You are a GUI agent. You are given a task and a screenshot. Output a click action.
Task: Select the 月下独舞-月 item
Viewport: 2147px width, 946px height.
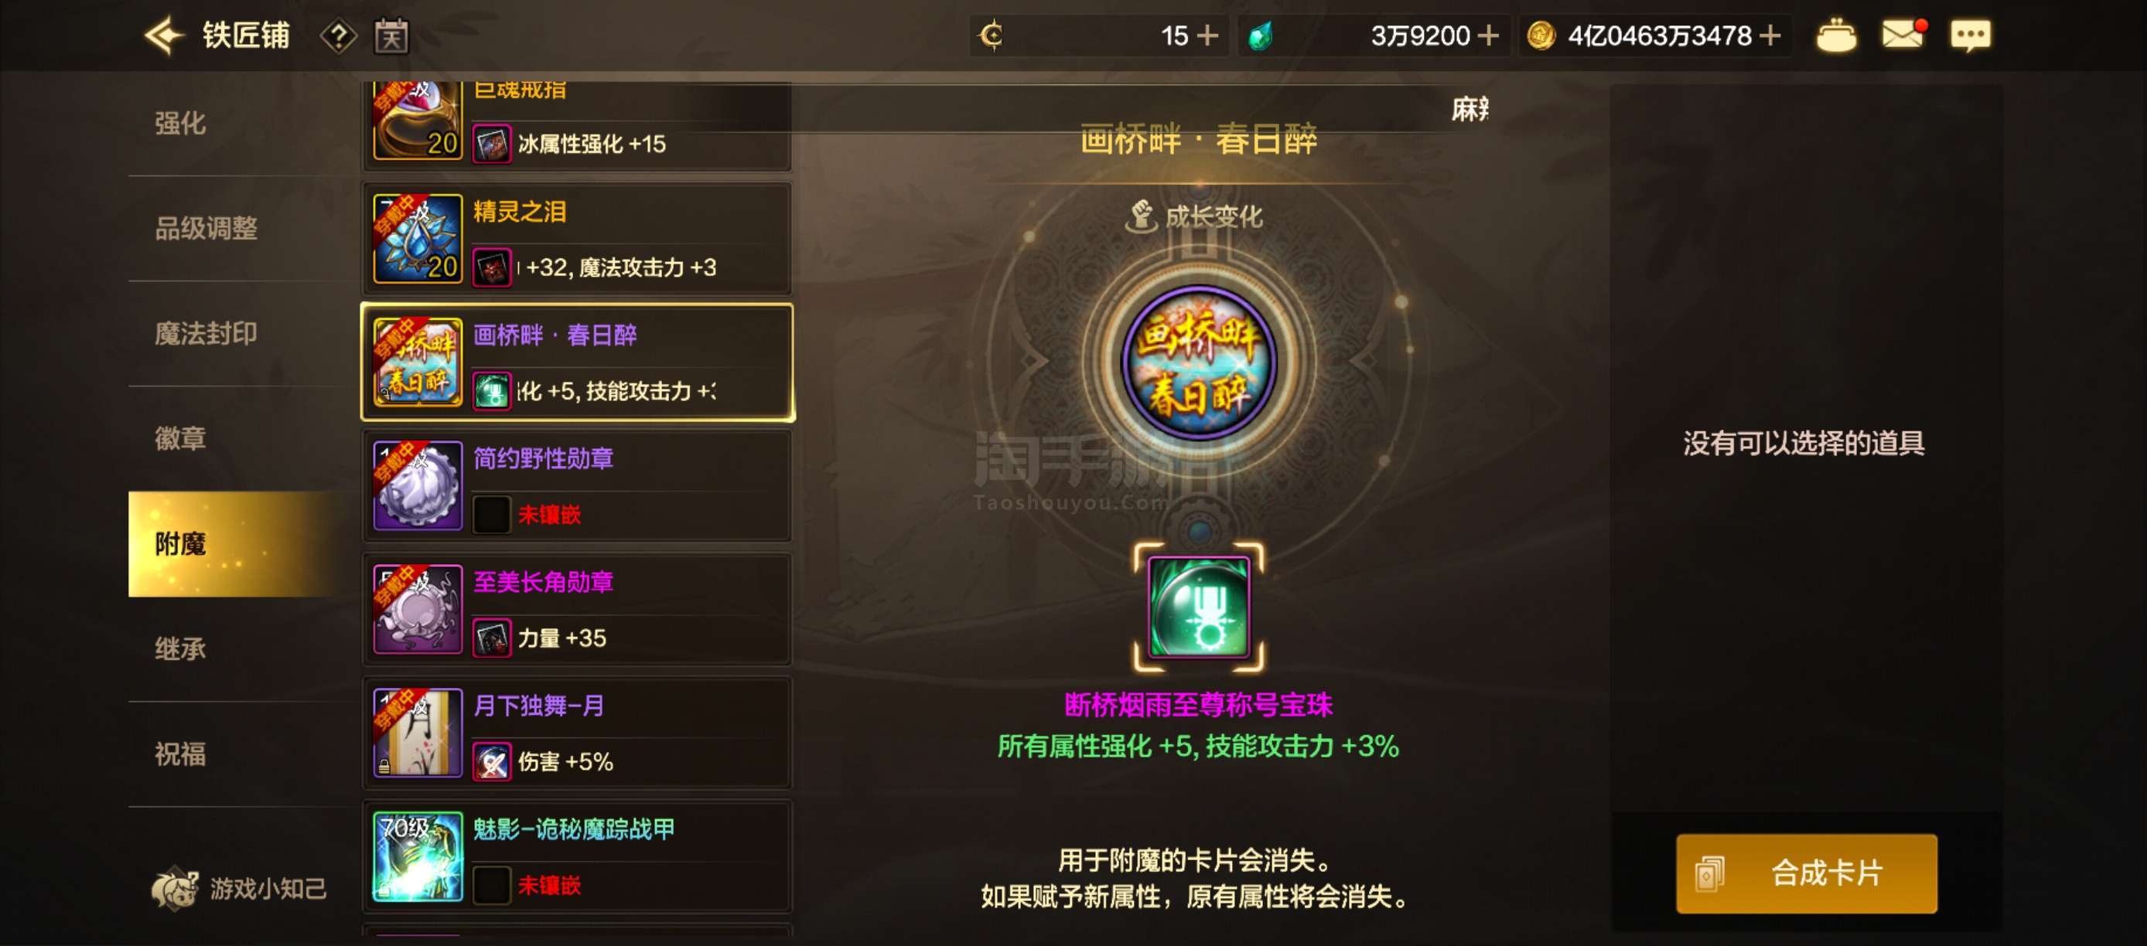pos(577,733)
